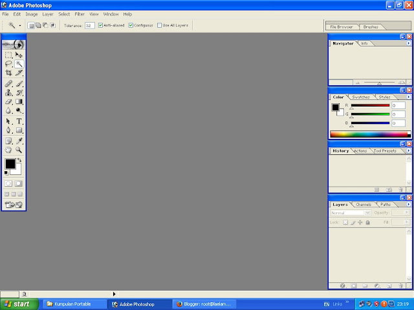This screenshot has height=310, width=414.
Task: Click the Tolerance input field
Action: click(90, 25)
